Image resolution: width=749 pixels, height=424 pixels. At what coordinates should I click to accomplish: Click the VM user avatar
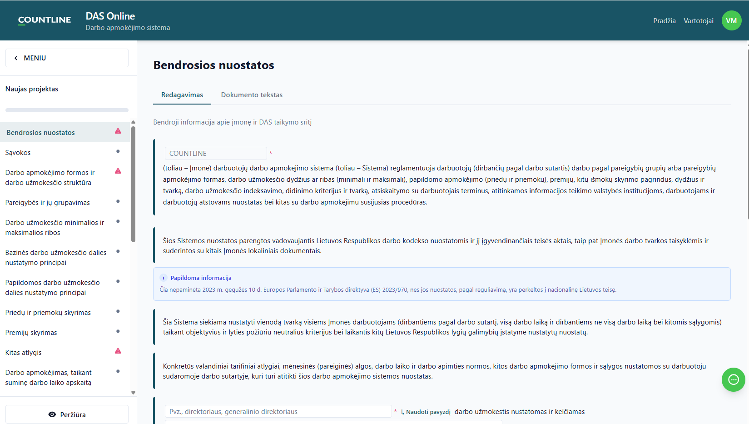[x=731, y=20]
